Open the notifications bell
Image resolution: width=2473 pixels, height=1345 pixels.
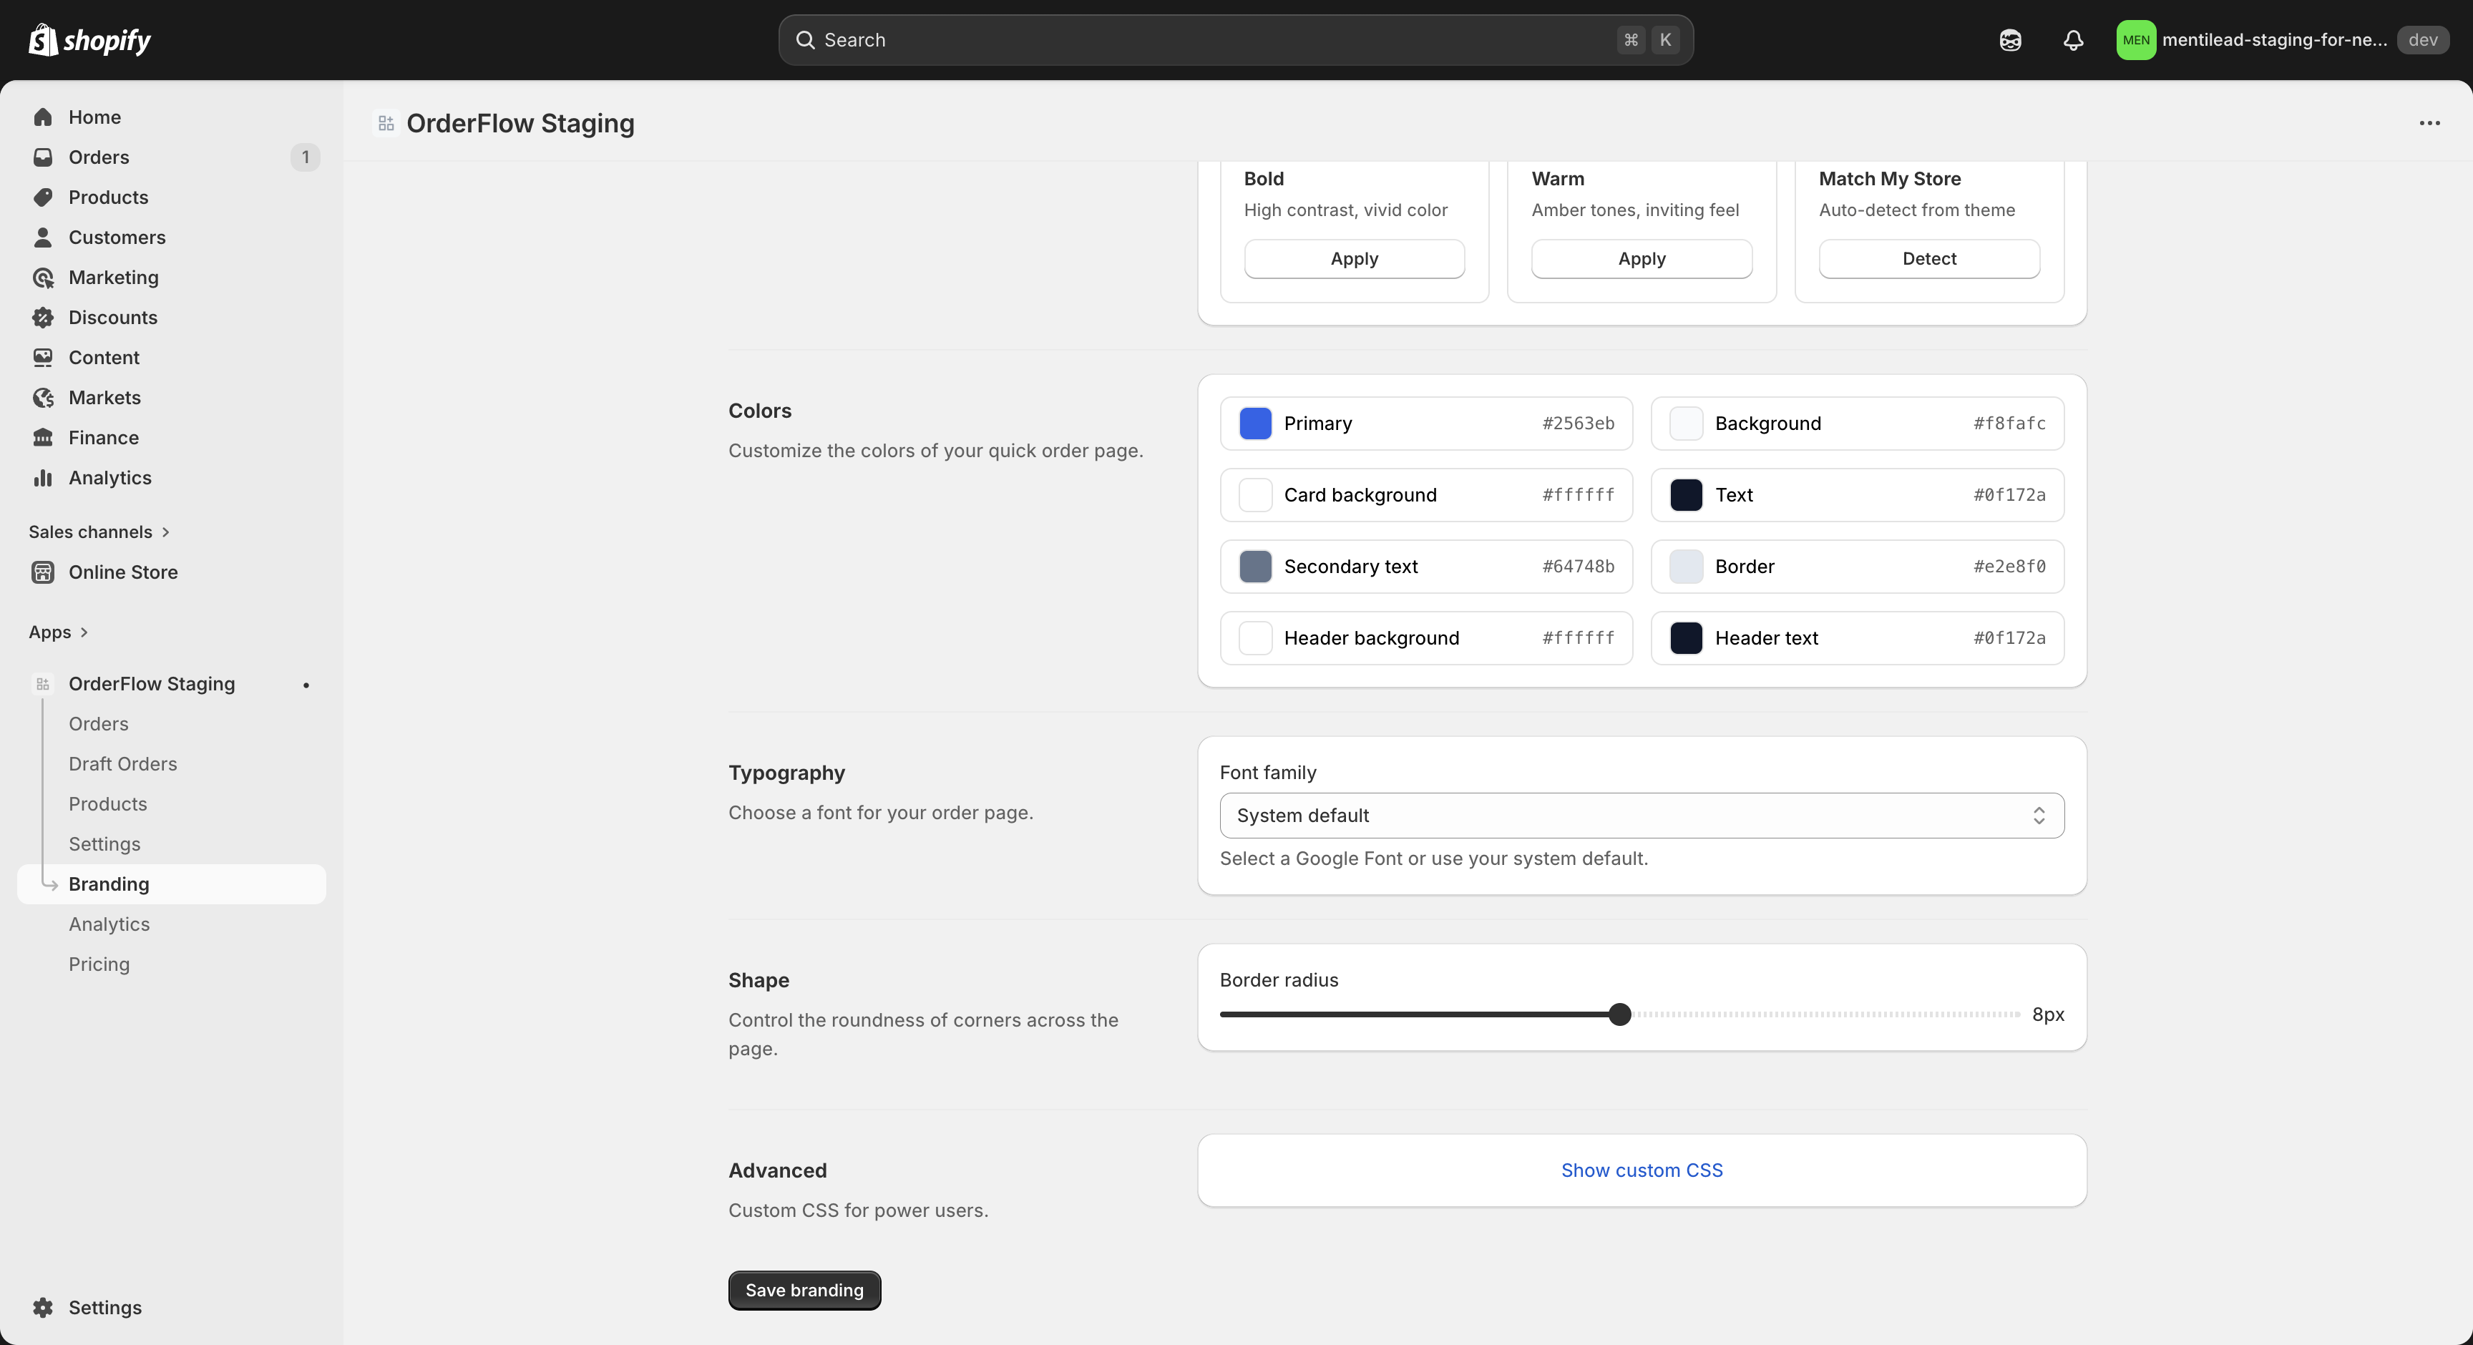pos(2073,40)
